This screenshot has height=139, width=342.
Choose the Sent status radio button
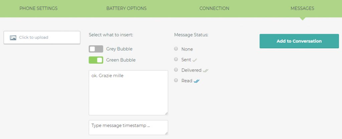[176, 59]
